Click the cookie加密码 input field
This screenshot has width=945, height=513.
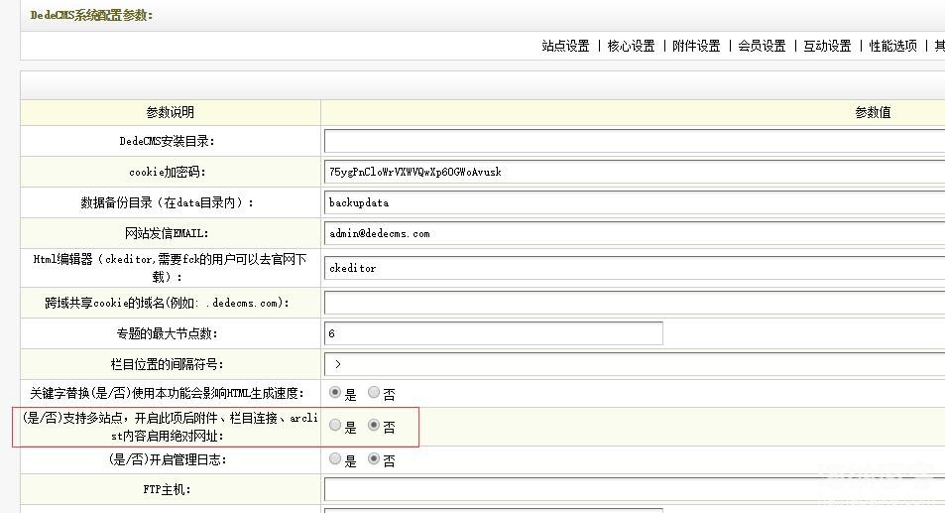635,172
